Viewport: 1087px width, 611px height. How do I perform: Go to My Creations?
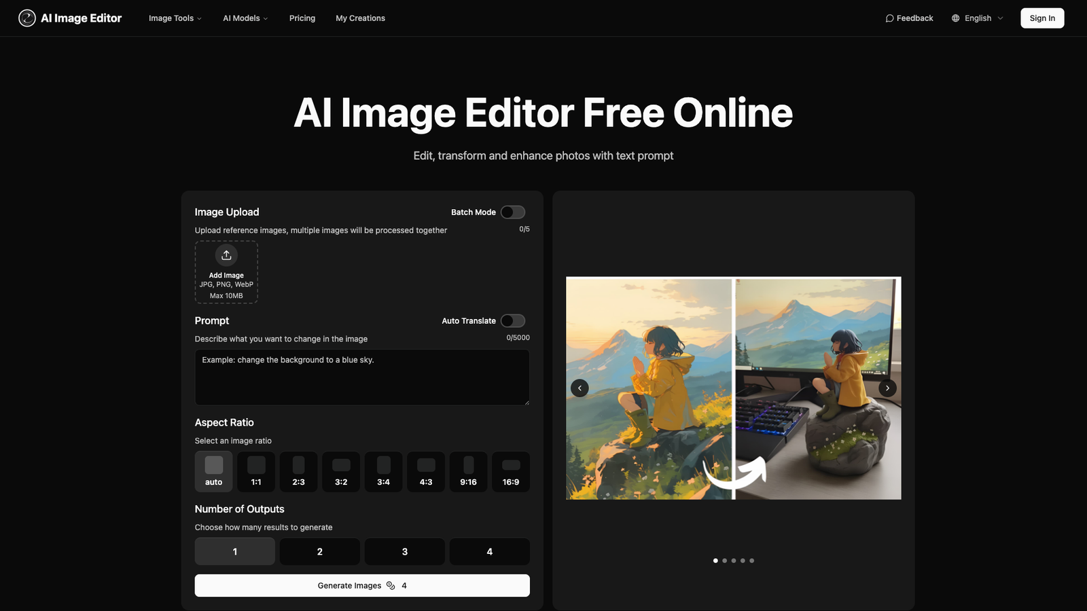click(x=360, y=18)
